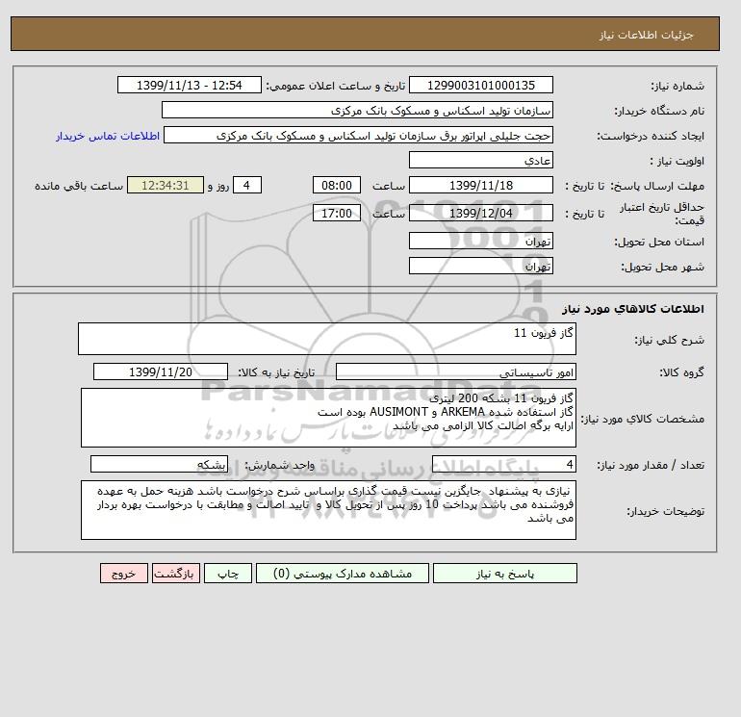Click the label شهر محل تحویل
741x717 pixels.
pyautogui.click(x=662, y=267)
